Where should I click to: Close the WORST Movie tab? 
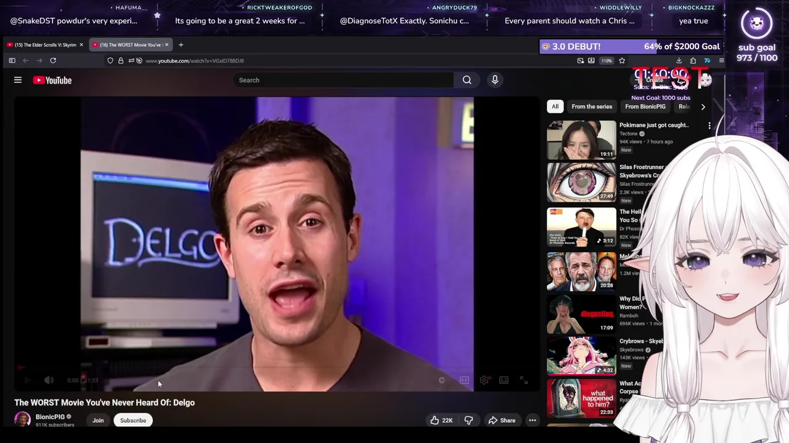(166, 45)
